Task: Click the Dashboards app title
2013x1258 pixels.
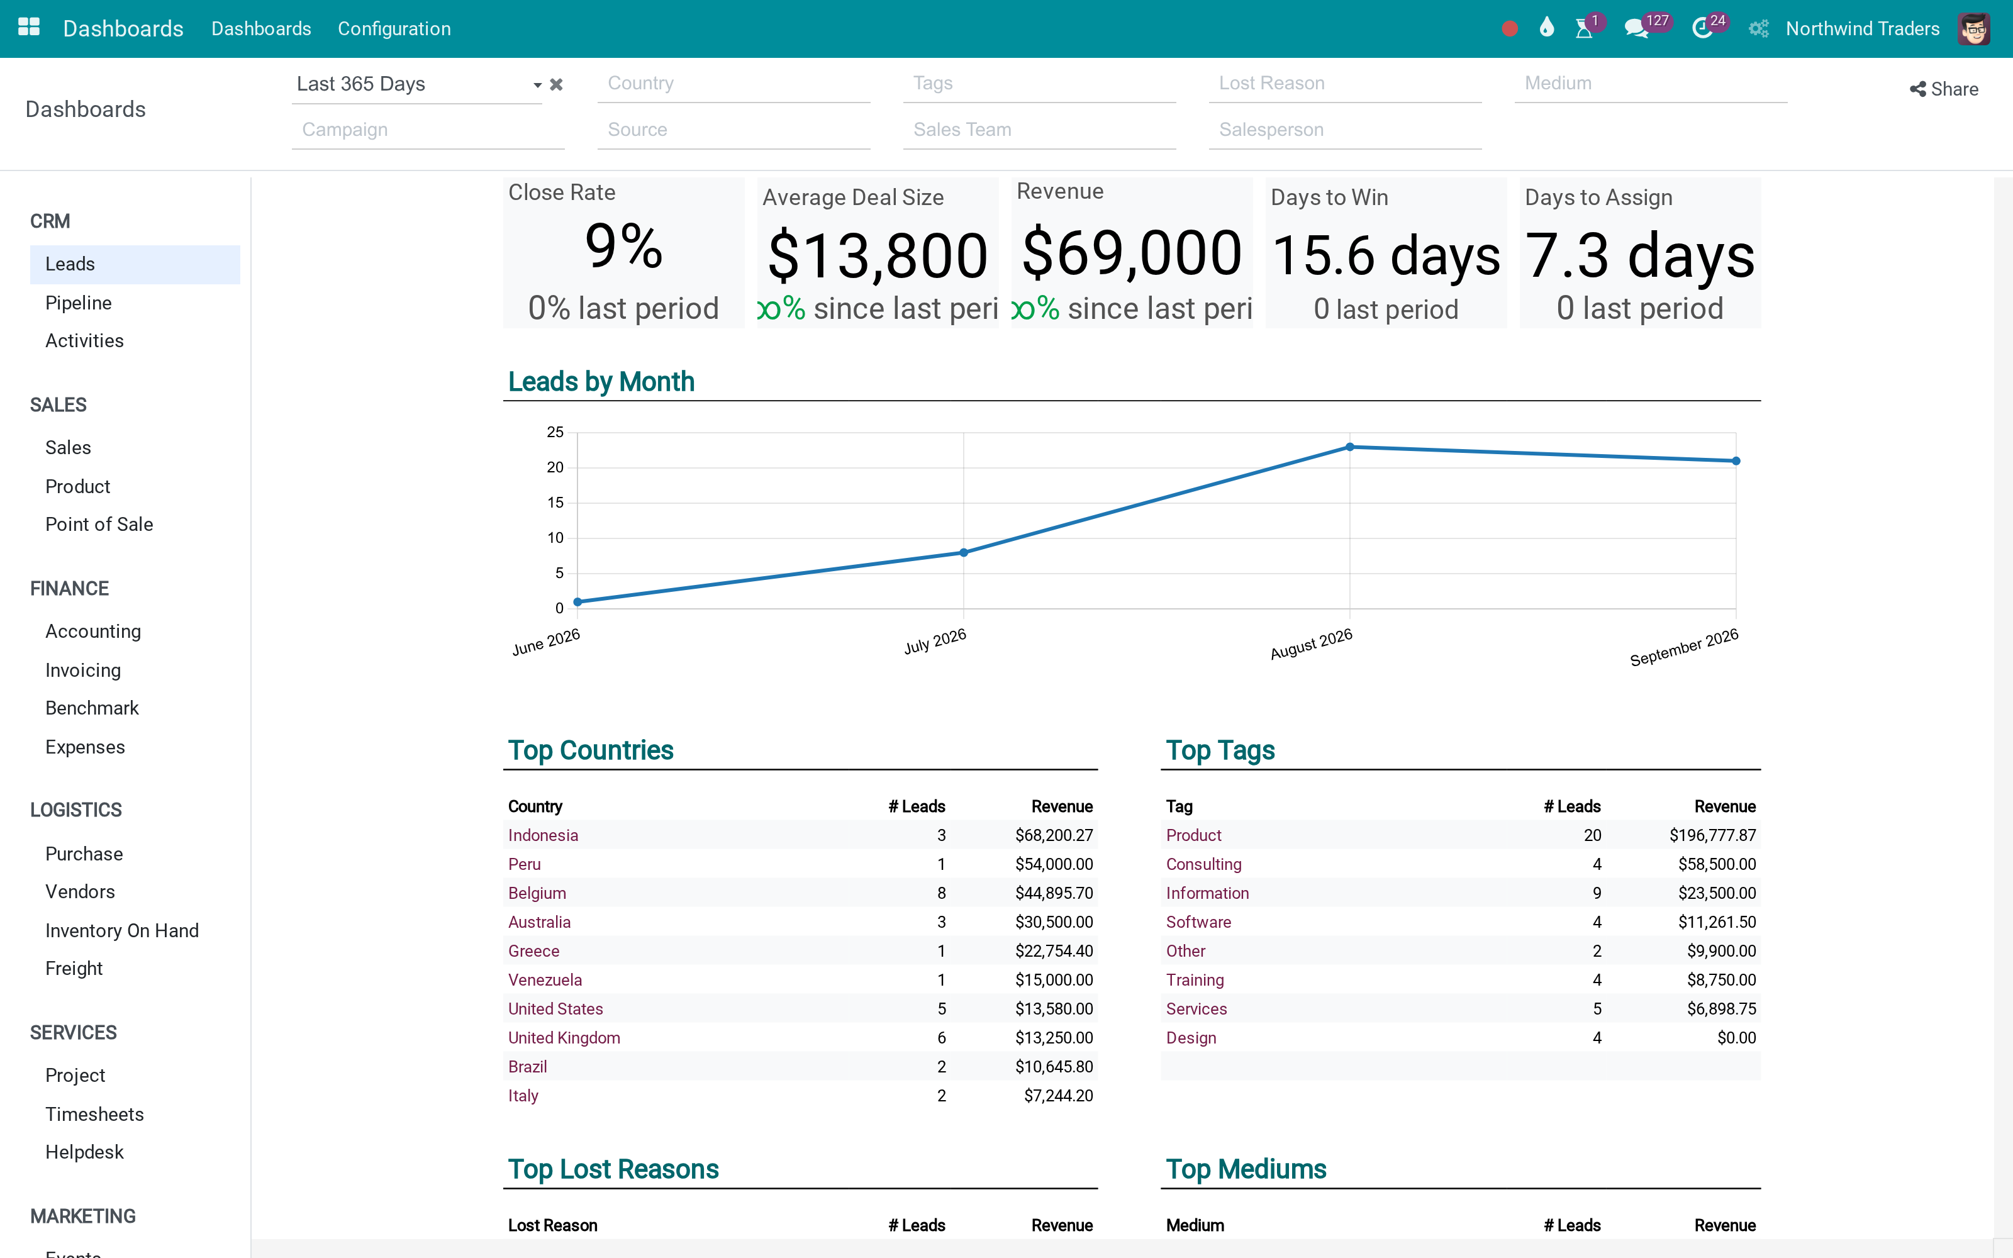Action: pos(123,29)
